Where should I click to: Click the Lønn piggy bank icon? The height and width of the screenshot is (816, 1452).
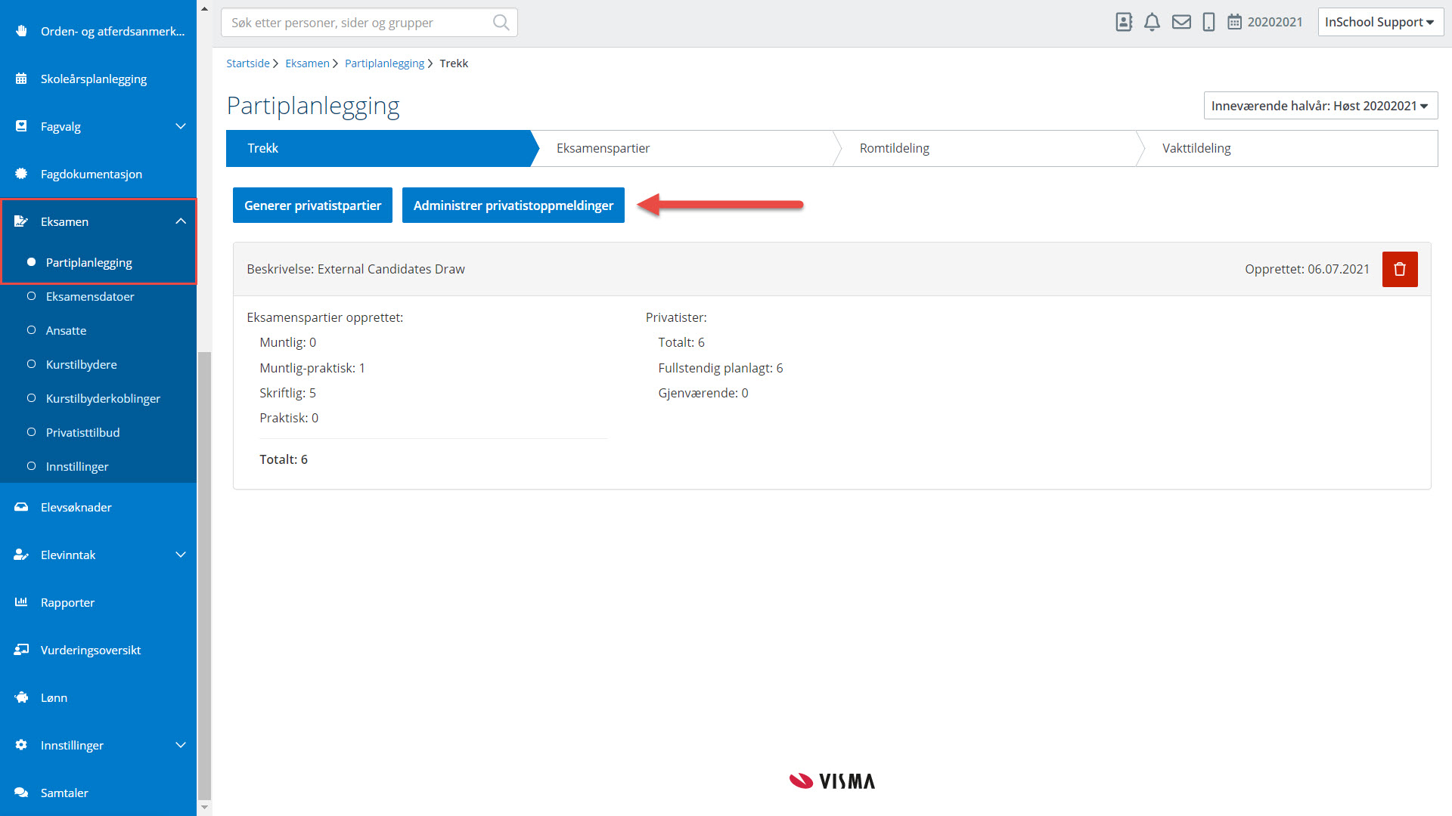tap(21, 697)
